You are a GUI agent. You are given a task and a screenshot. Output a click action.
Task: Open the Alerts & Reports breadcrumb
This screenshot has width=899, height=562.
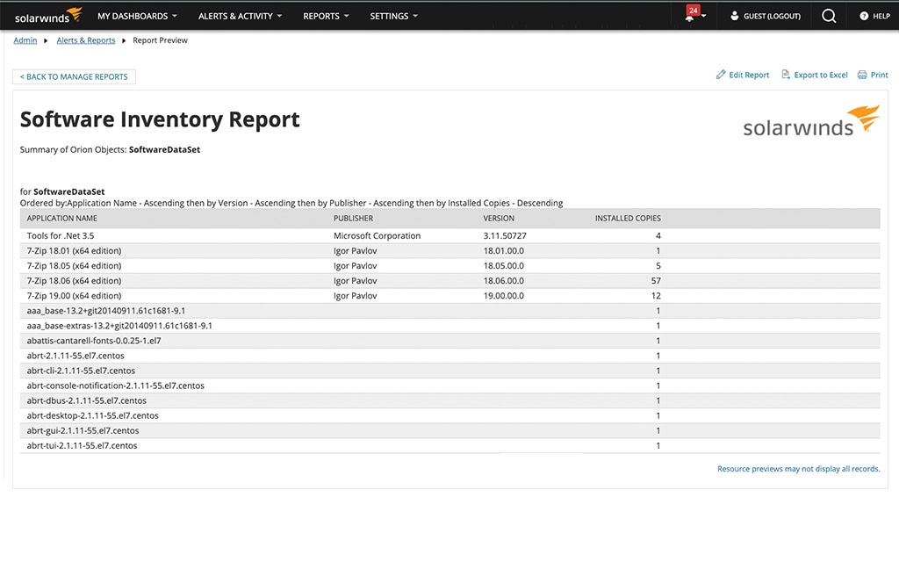pyautogui.click(x=85, y=40)
